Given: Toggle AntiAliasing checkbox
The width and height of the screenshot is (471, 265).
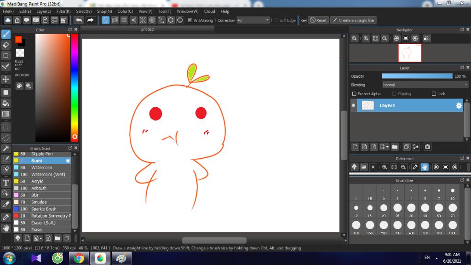Looking at the screenshot, I should [x=190, y=20].
